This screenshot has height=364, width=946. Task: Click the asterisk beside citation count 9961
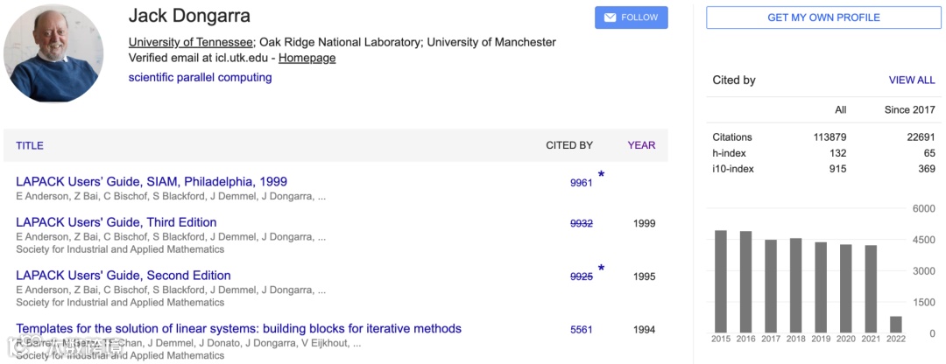pos(601,176)
